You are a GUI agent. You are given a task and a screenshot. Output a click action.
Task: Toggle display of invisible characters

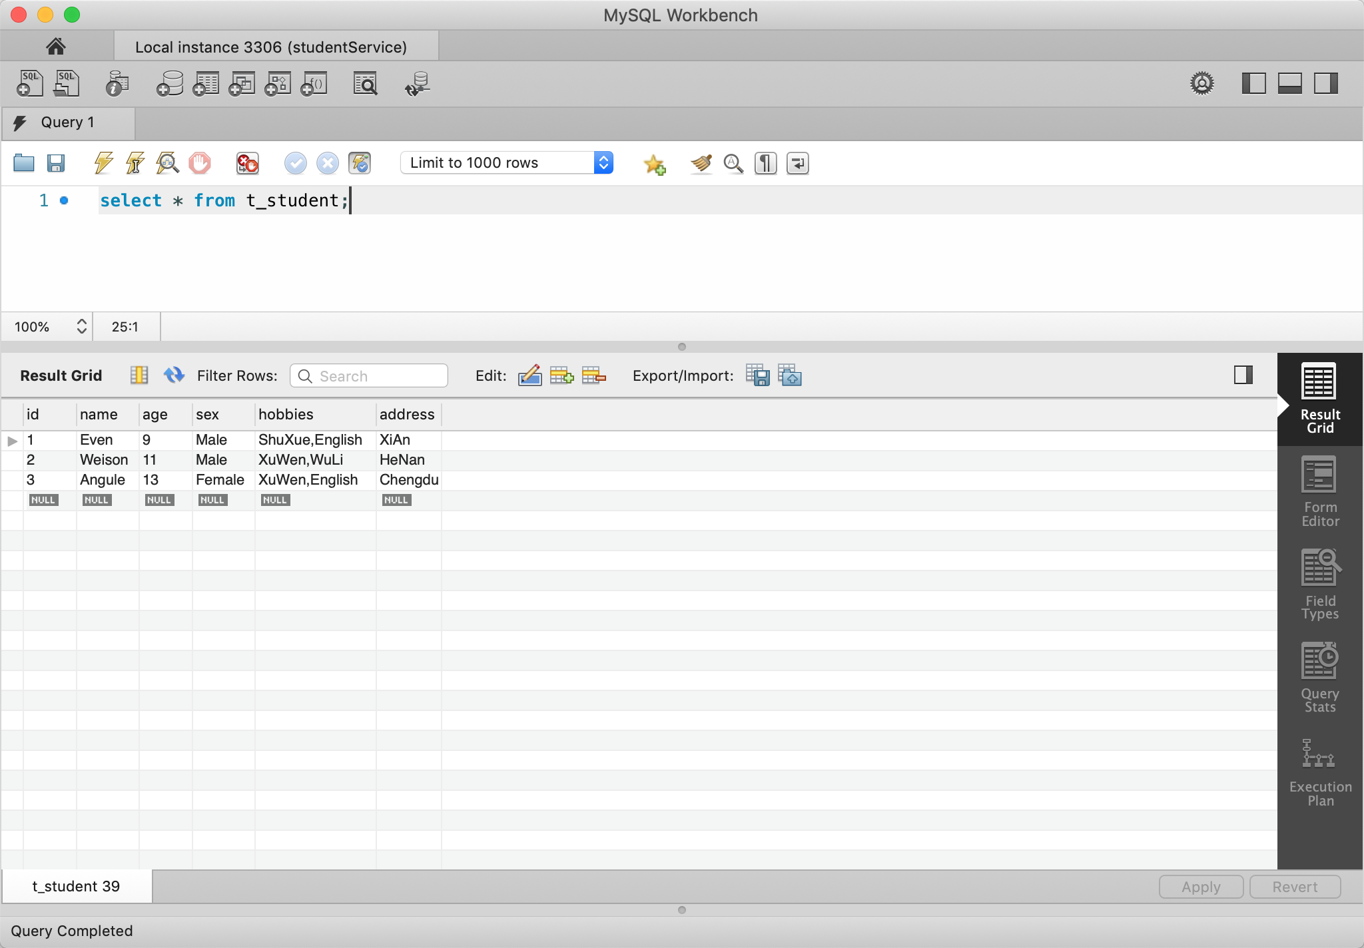[765, 163]
